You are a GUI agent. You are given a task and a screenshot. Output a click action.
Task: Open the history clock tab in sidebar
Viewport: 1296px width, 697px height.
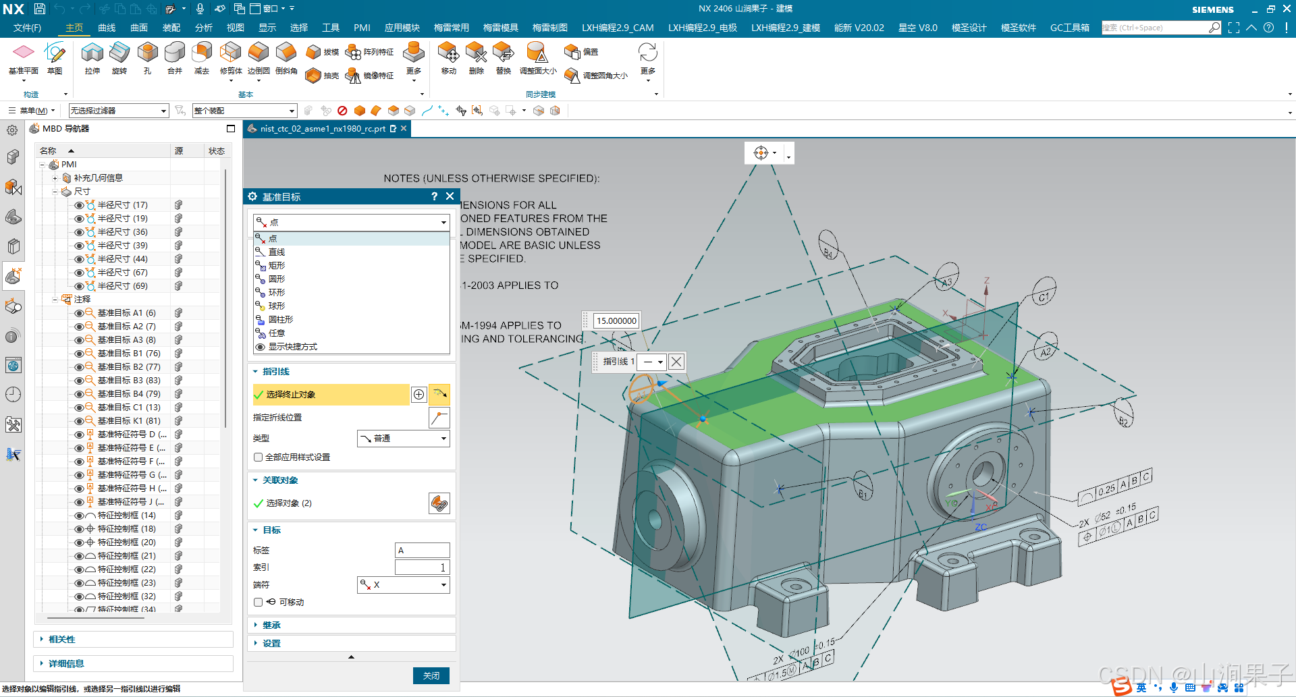coord(13,395)
